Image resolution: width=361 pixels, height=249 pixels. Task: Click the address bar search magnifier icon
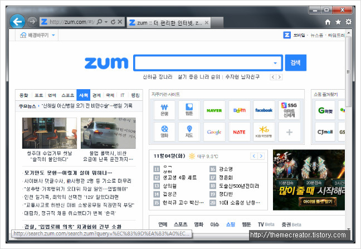pos(100,22)
